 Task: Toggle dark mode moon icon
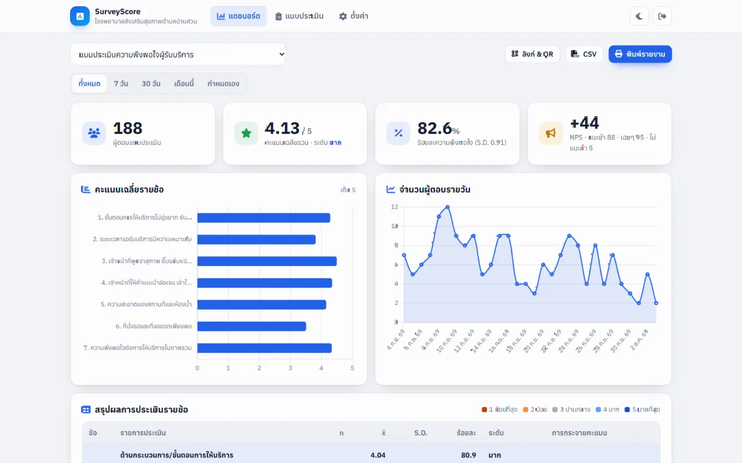pos(639,16)
